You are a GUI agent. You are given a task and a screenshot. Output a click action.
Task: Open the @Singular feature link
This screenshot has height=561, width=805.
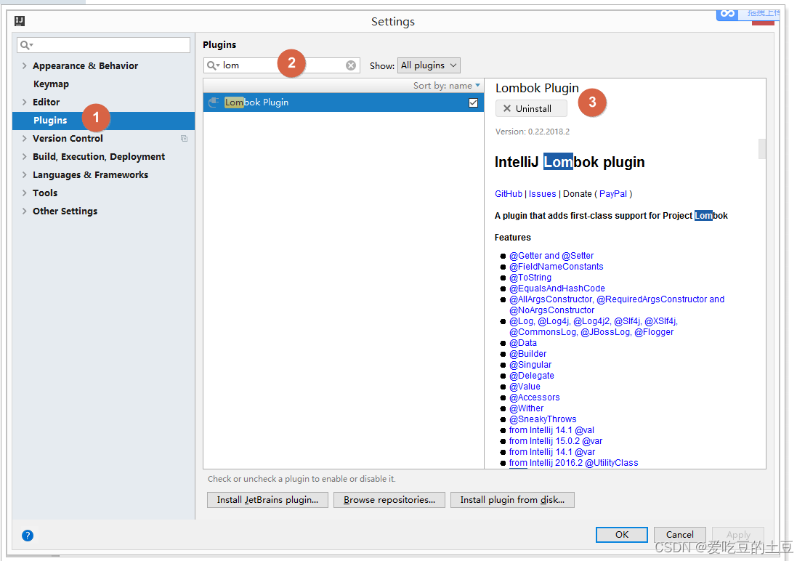530,365
